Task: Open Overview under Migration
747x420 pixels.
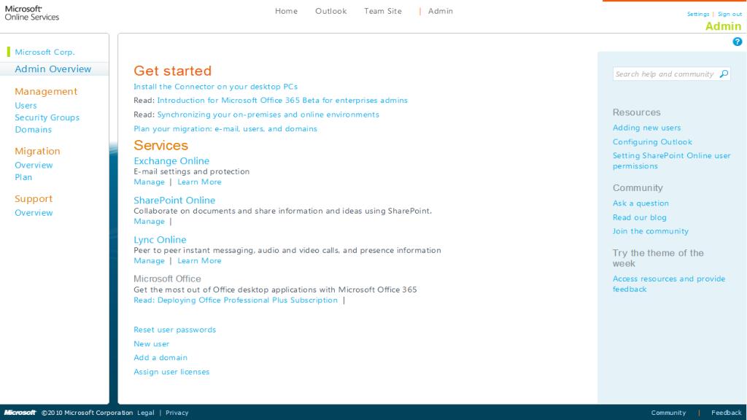Action: click(34, 166)
